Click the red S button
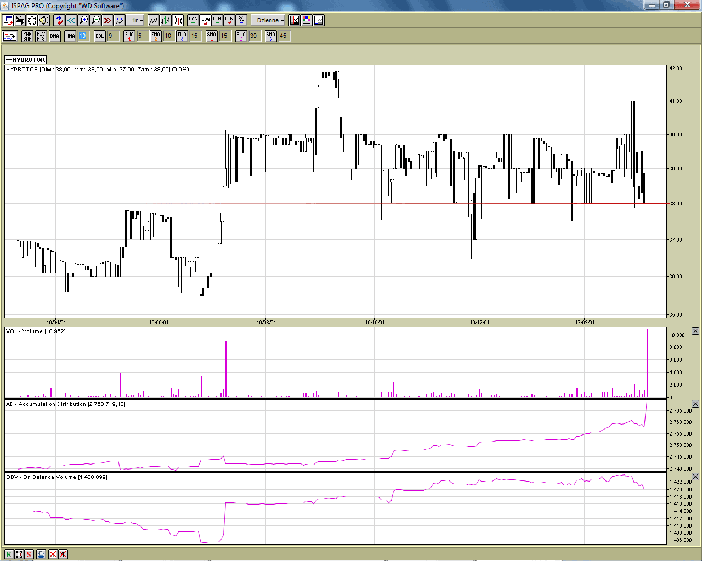The width and height of the screenshot is (702, 561). pos(29,554)
